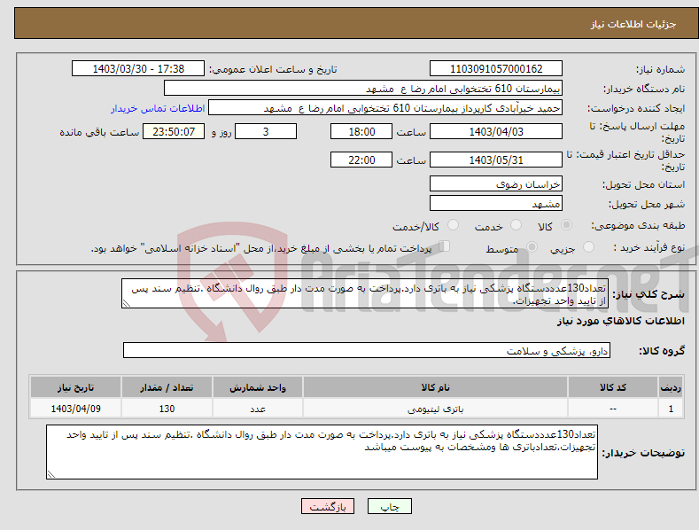Viewport: 699px width, 530px height.
Task: Click the ساعت باقی مانده label
Action: click(99, 133)
